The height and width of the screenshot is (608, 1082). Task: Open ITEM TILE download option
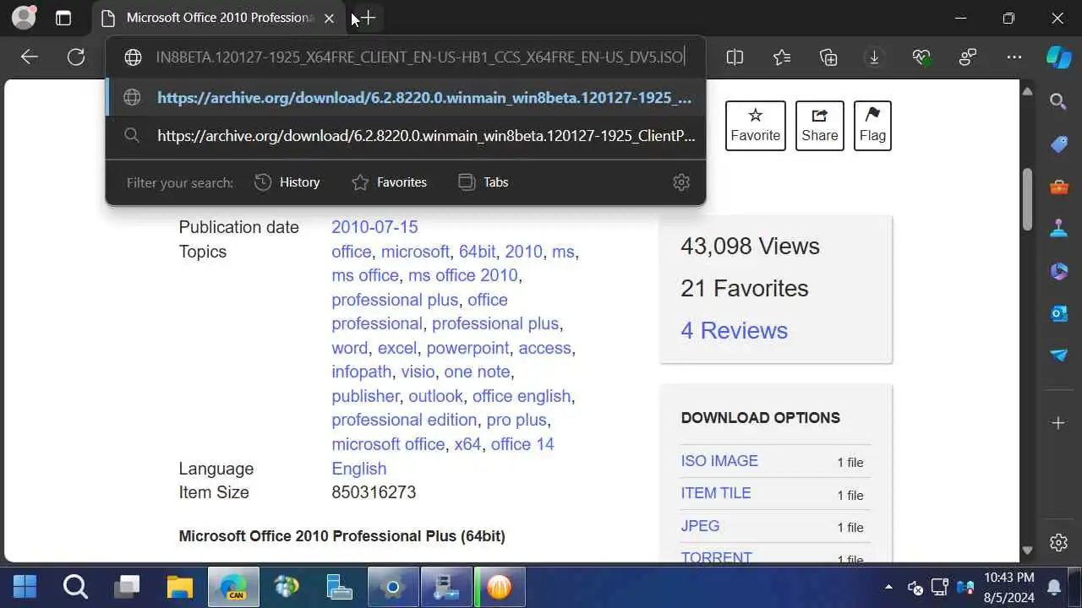[x=716, y=493]
